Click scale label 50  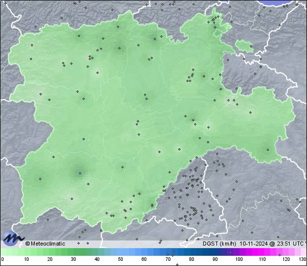120,259
